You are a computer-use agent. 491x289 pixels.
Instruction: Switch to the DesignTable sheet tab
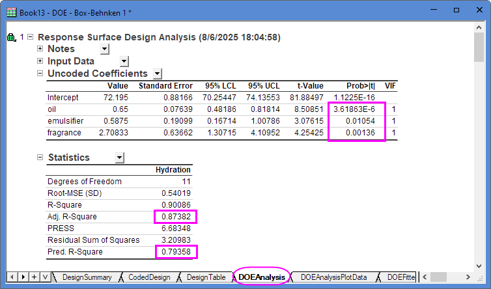pyautogui.click(x=206, y=277)
